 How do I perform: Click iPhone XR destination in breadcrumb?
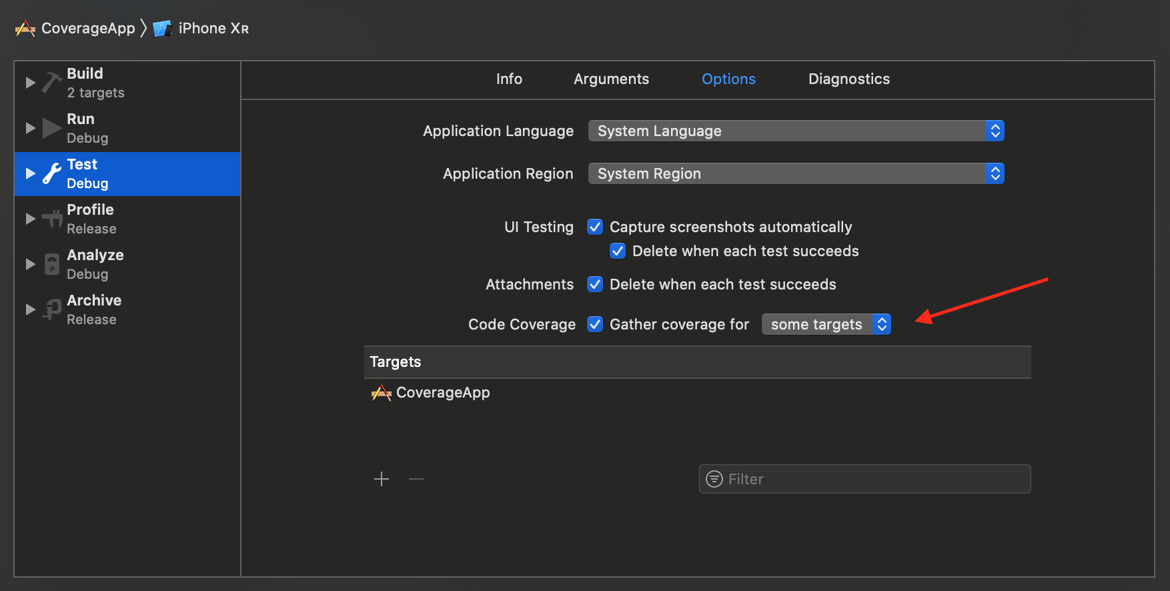(213, 29)
